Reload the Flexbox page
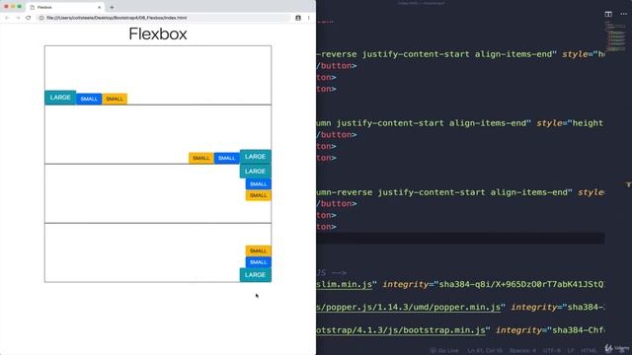The image size is (632, 355). (29, 18)
